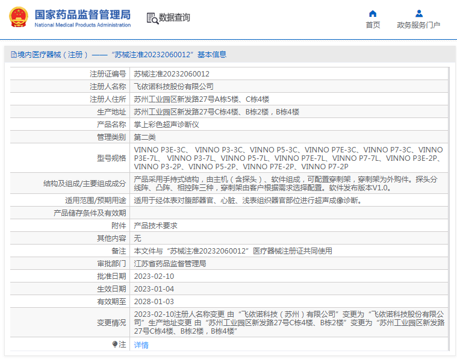The image size is (457, 362).
Task: Click the 数据查询 heading link
Action: click(x=174, y=17)
